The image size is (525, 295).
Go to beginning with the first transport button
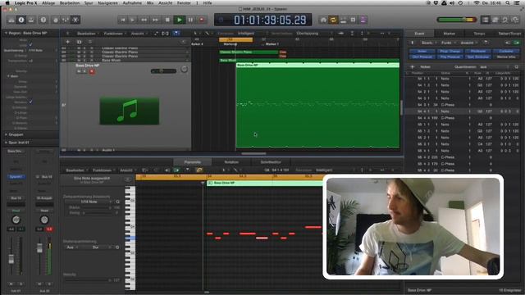tap(122, 20)
